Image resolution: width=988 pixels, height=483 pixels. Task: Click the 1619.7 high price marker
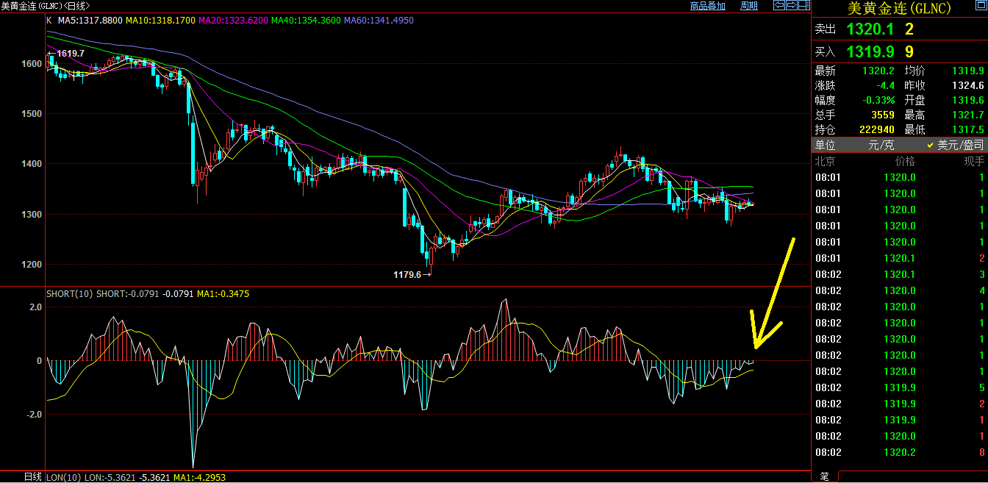70,54
